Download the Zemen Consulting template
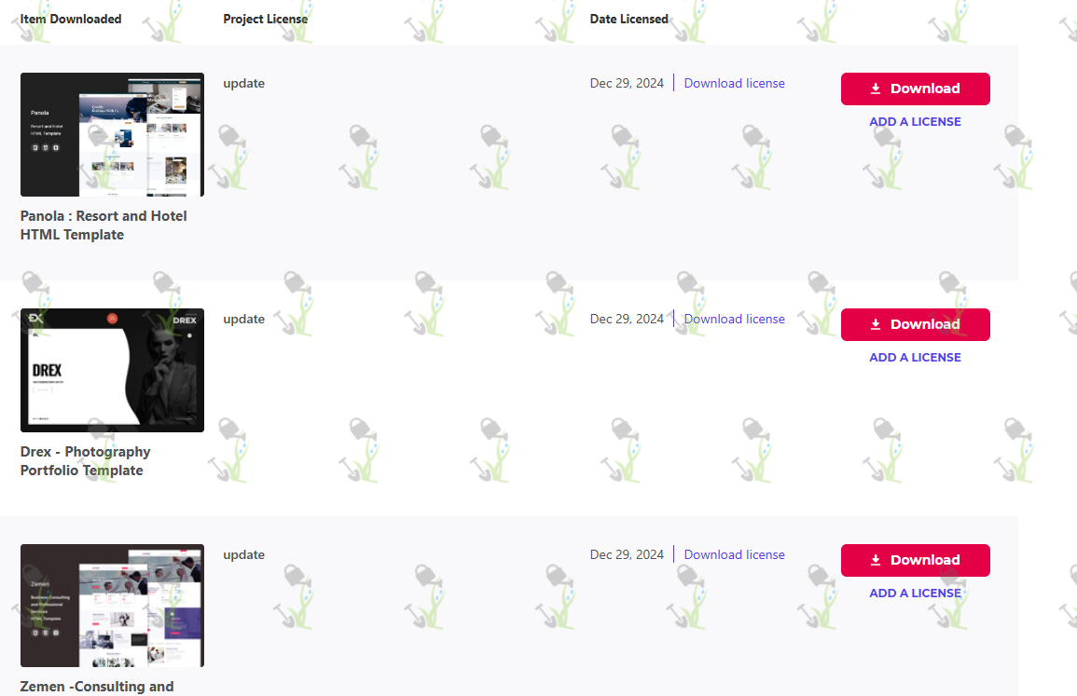The height and width of the screenshot is (696, 1077). point(915,560)
